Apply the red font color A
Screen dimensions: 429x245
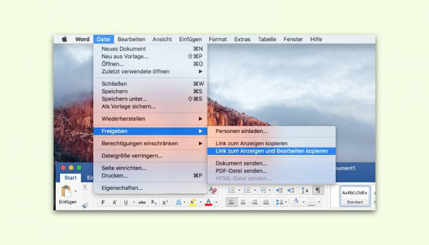[x=208, y=202]
